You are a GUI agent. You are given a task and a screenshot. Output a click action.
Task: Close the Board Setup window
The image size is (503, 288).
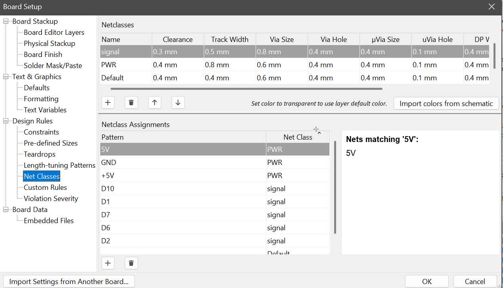tap(492, 7)
